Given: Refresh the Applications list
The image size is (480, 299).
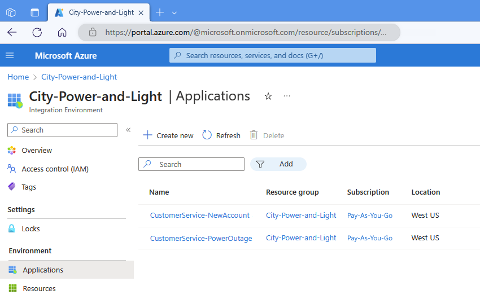Looking at the screenshot, I should coord(221,135).
